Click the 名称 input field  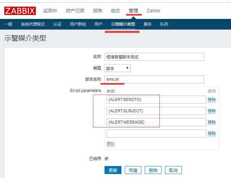pos(154,57)
